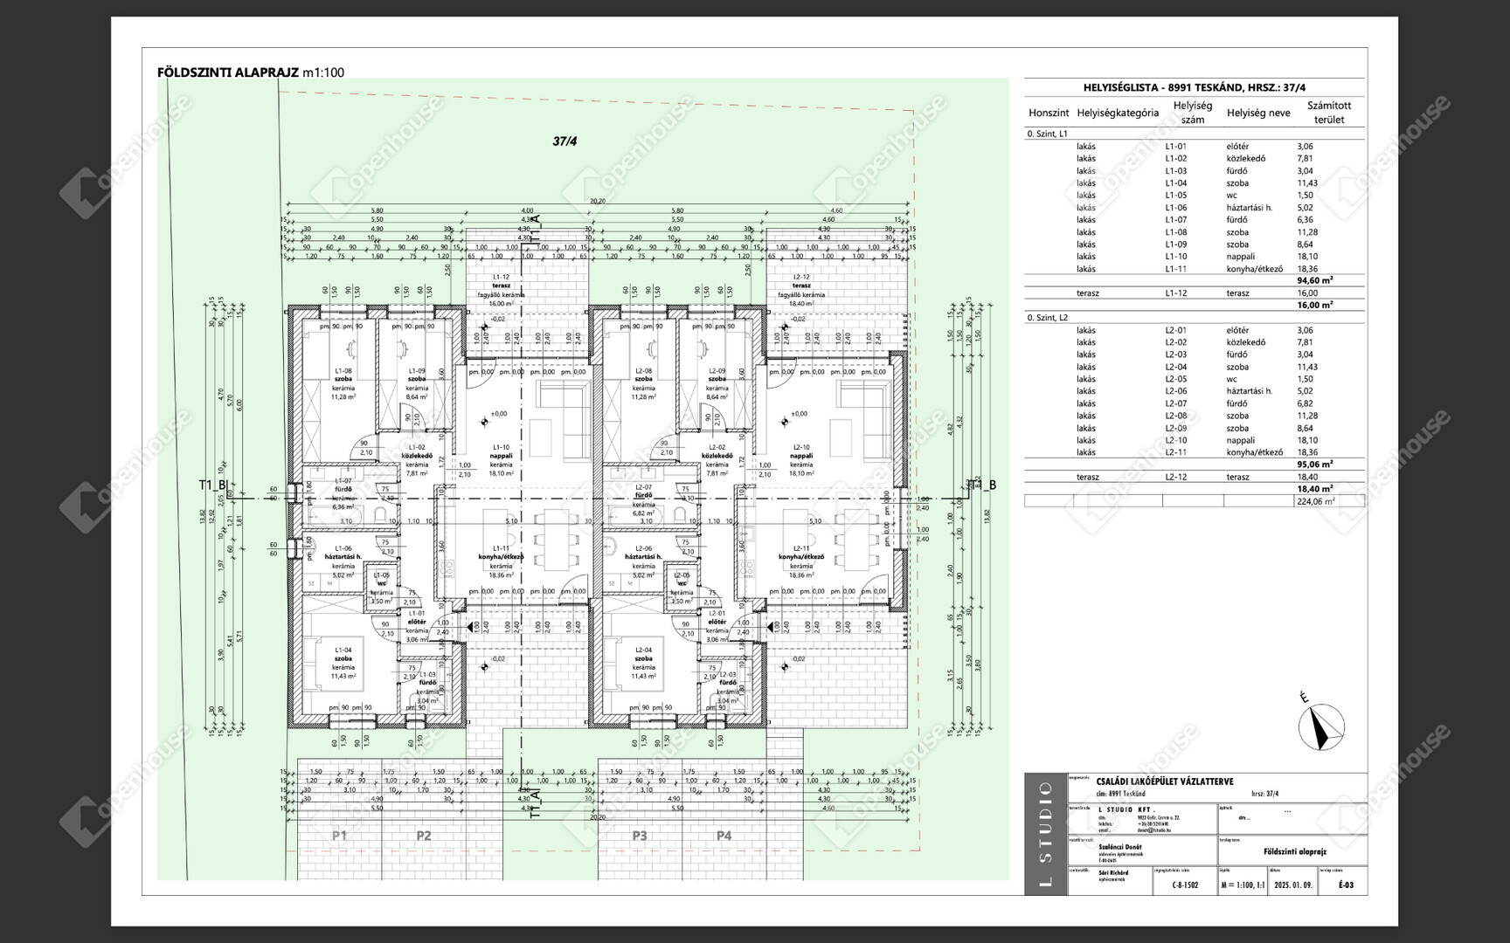Click the 94,60 m² subtotal for L1
1510x943 pixels.
click(x=1314, y=281)
